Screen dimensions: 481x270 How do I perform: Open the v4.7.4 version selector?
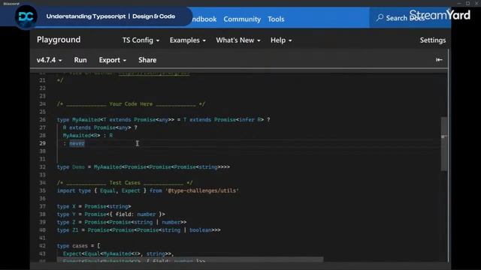coord(49,60)
